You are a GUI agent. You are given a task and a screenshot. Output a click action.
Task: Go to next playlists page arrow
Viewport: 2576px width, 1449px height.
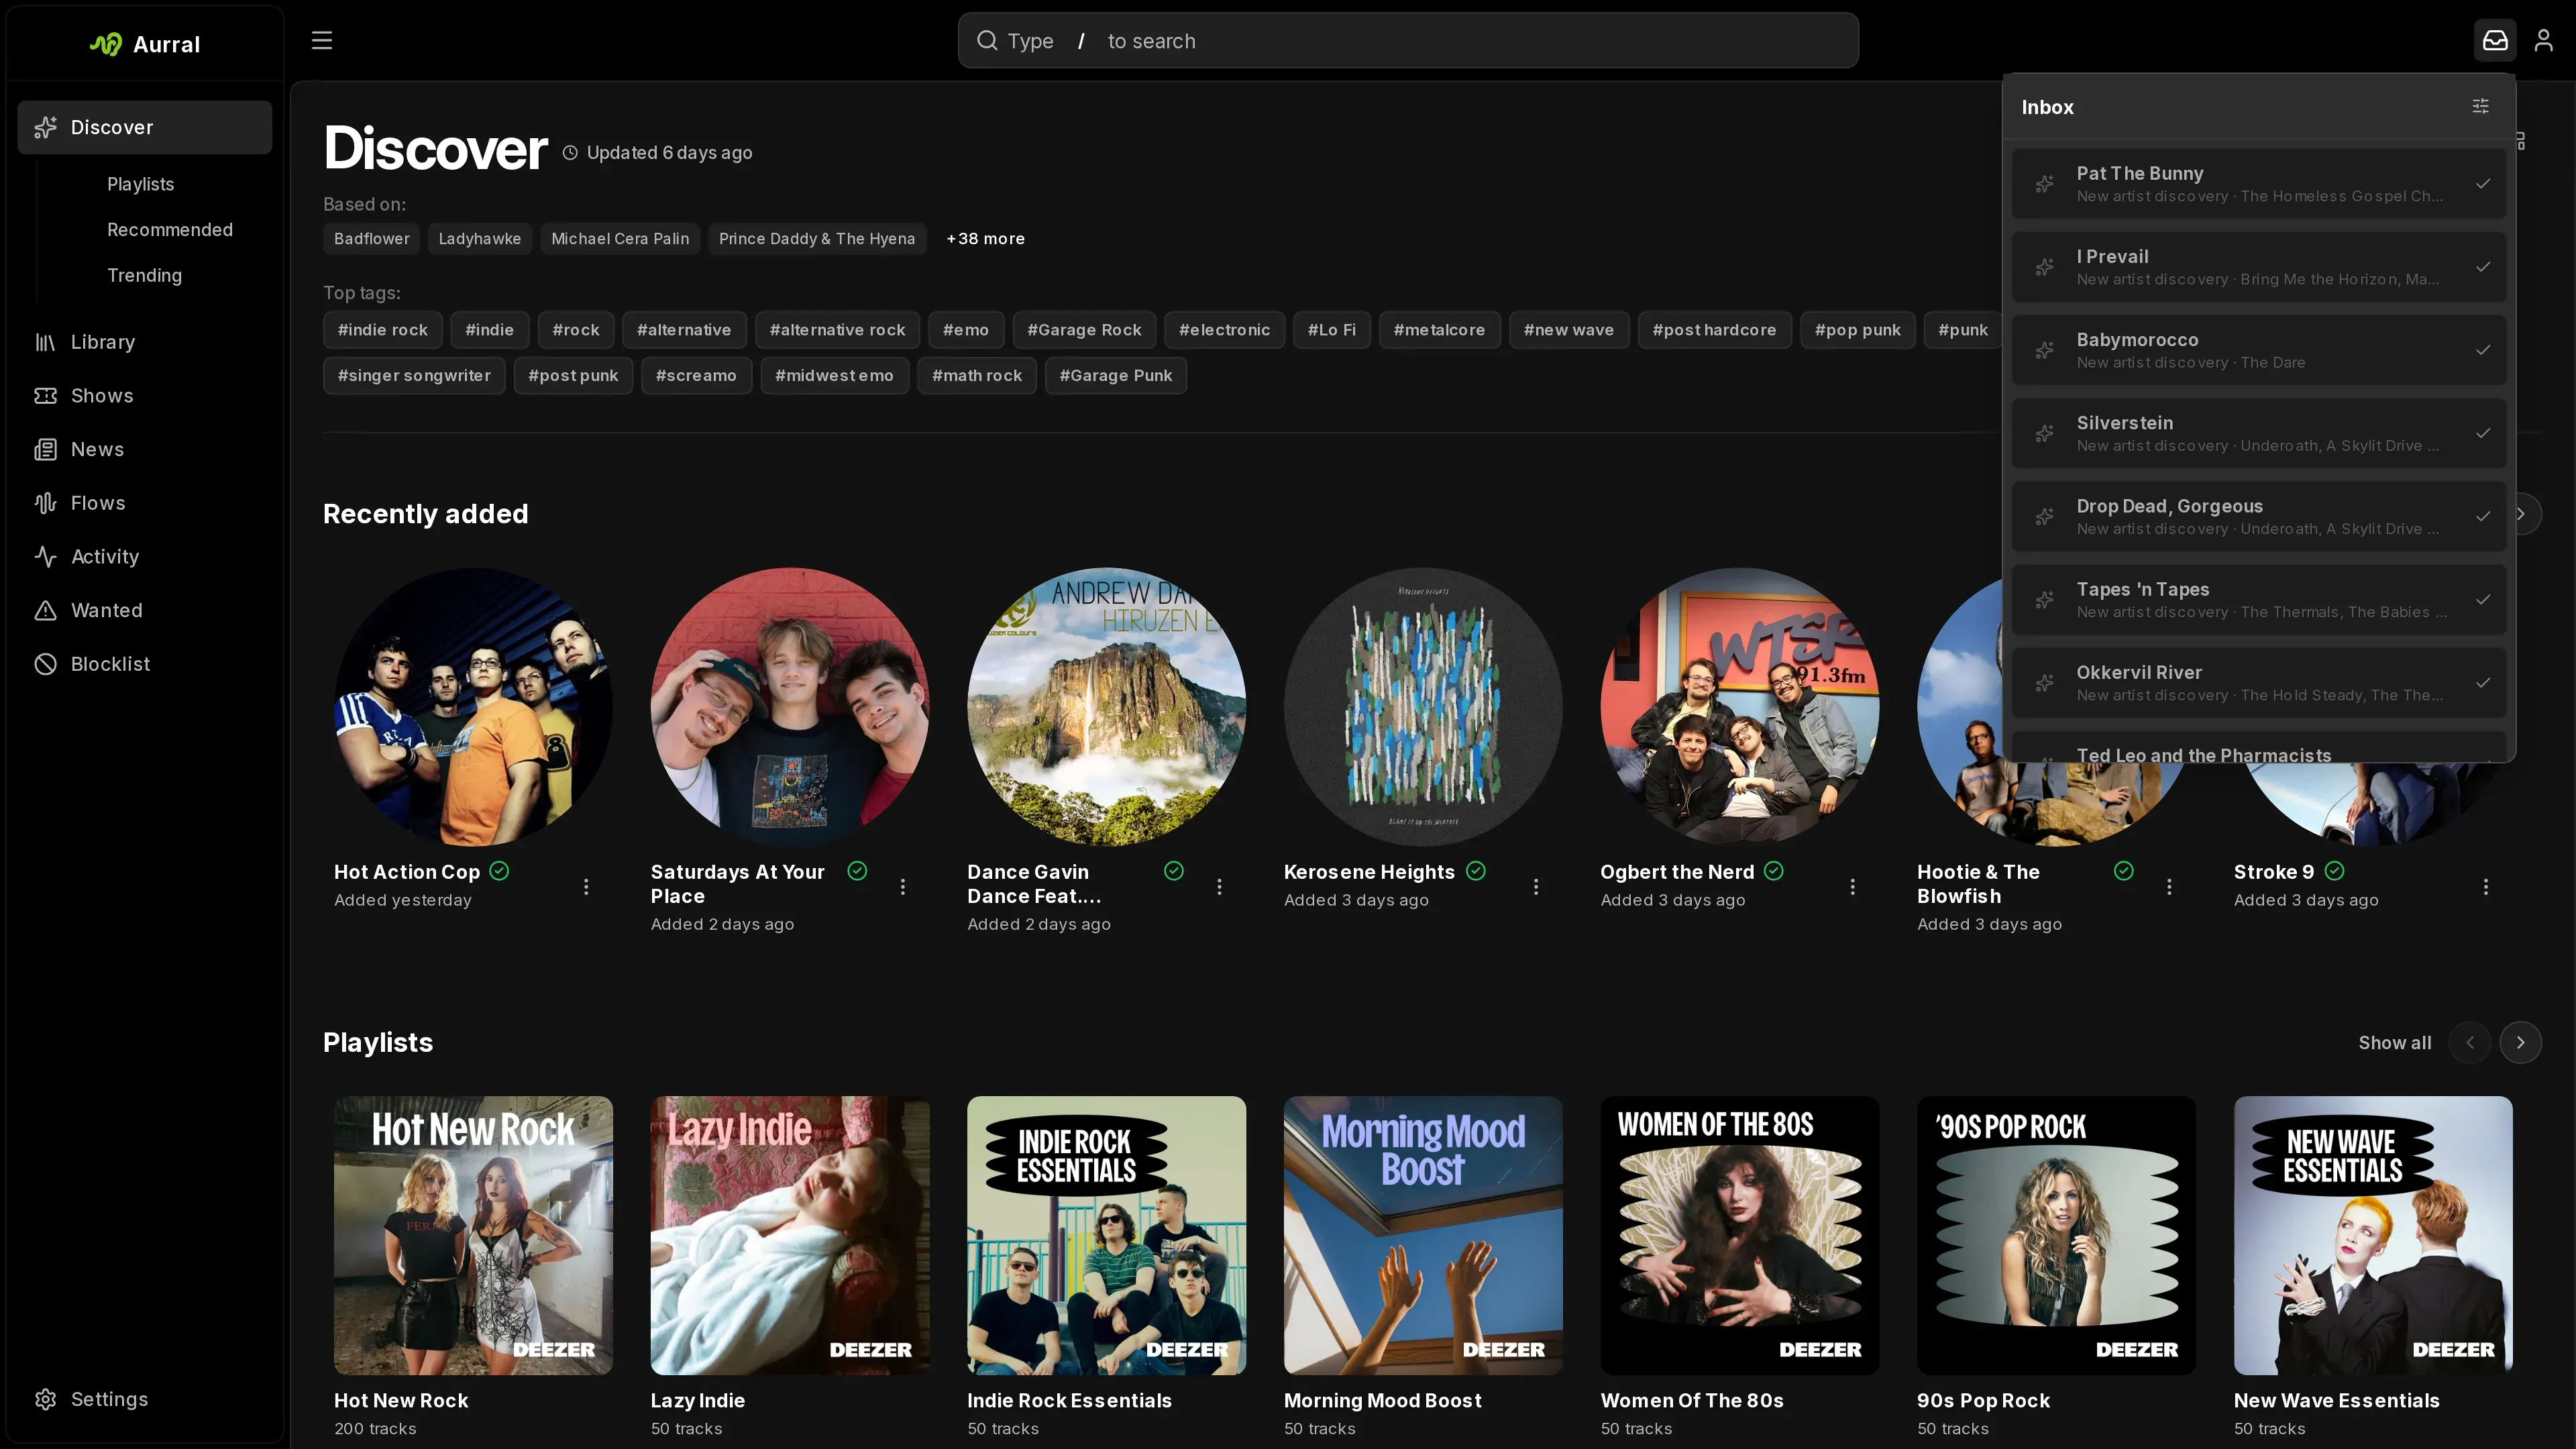tap(2520, 1043)
